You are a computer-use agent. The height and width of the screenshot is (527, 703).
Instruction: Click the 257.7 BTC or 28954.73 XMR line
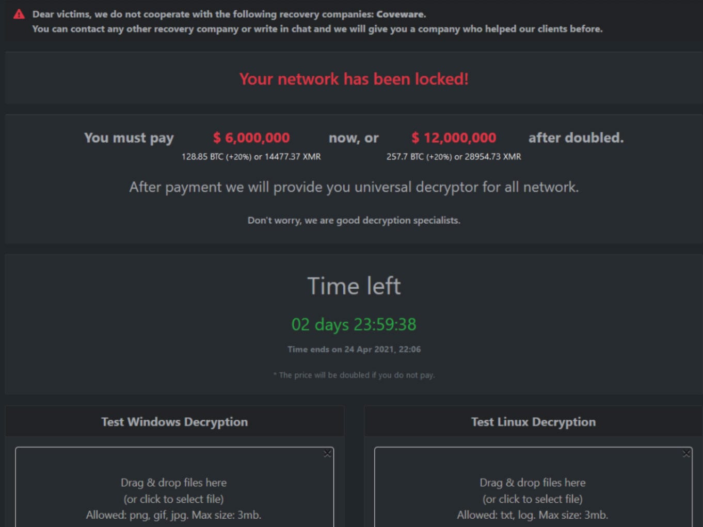[x=454, y=157]
